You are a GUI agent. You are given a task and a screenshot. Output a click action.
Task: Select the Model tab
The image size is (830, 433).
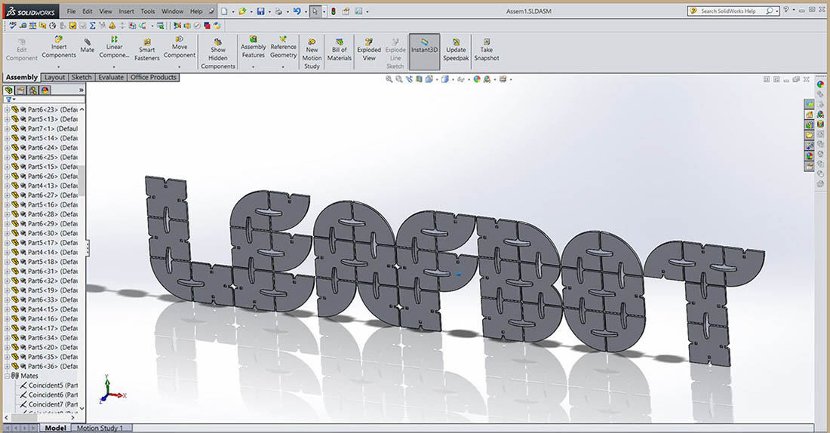click(55, 428)
